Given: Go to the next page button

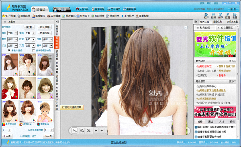Looking at the screenshot, I should pyautogui.click(x=48, y=136).
